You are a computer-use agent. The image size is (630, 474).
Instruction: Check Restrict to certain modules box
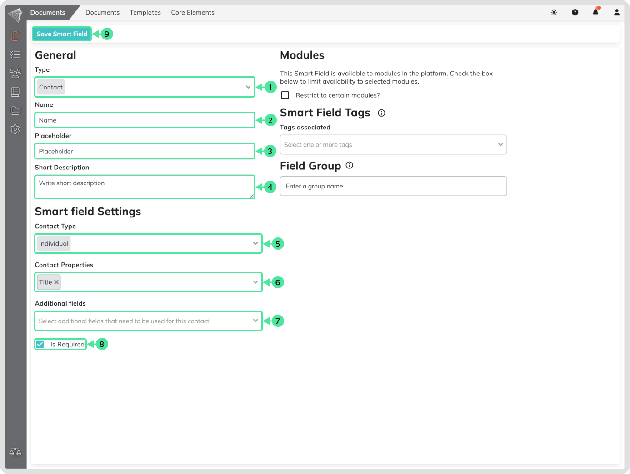(x=285, y=95)
